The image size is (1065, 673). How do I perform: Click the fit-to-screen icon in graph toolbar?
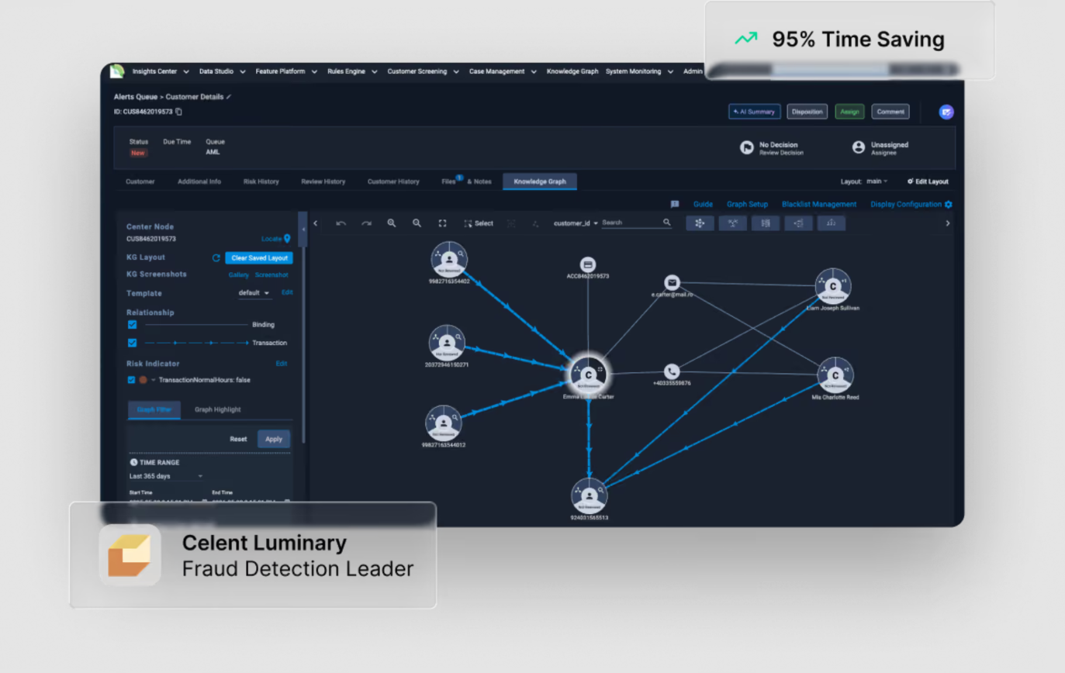tap(443, 223)
